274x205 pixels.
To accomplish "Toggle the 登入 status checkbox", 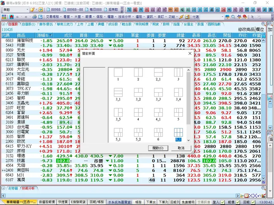I will [x=223, y=202].
